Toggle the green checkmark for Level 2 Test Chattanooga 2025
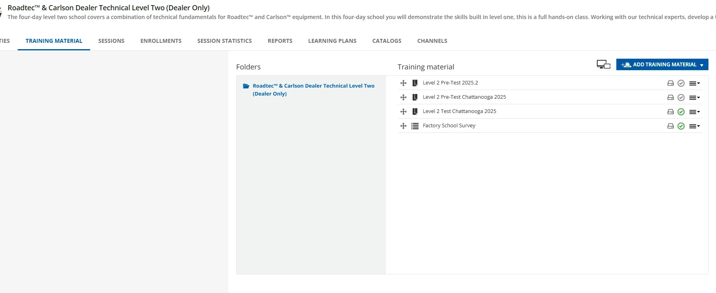 [x=681, y=112]
